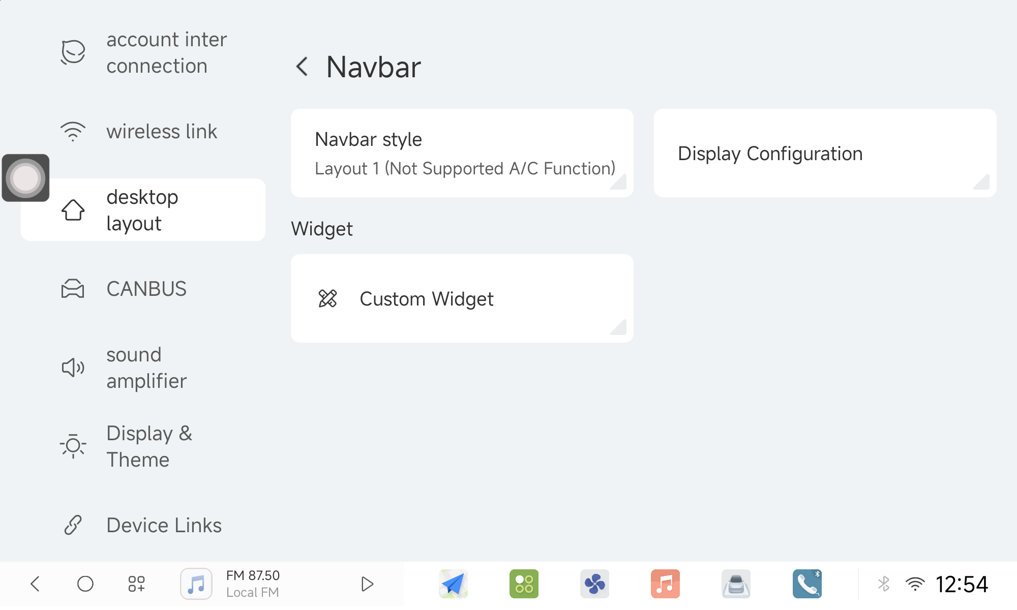Open the car settings app icon
This screenshot has height=610, width=1017.
pos(736,584)
